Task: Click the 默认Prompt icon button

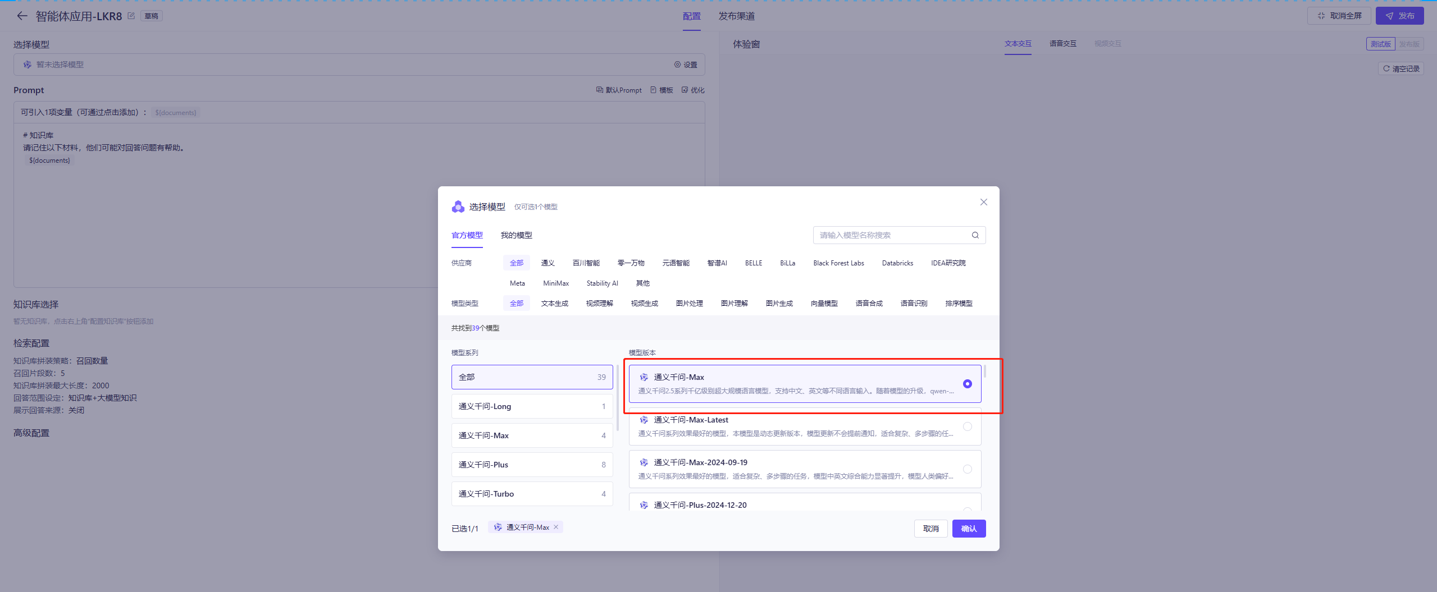Action: [619, 90]
